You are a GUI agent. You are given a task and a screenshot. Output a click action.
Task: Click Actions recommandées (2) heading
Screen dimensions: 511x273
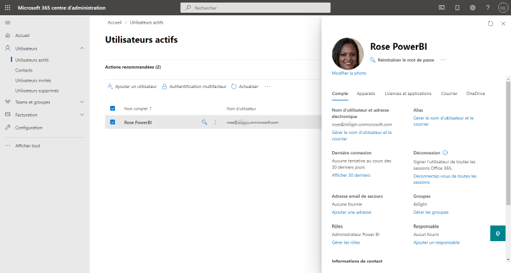click(133, 67)
